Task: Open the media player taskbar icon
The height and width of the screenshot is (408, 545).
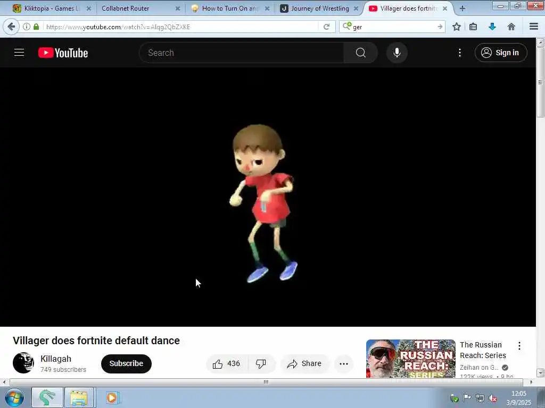Action: pos(112,397)
